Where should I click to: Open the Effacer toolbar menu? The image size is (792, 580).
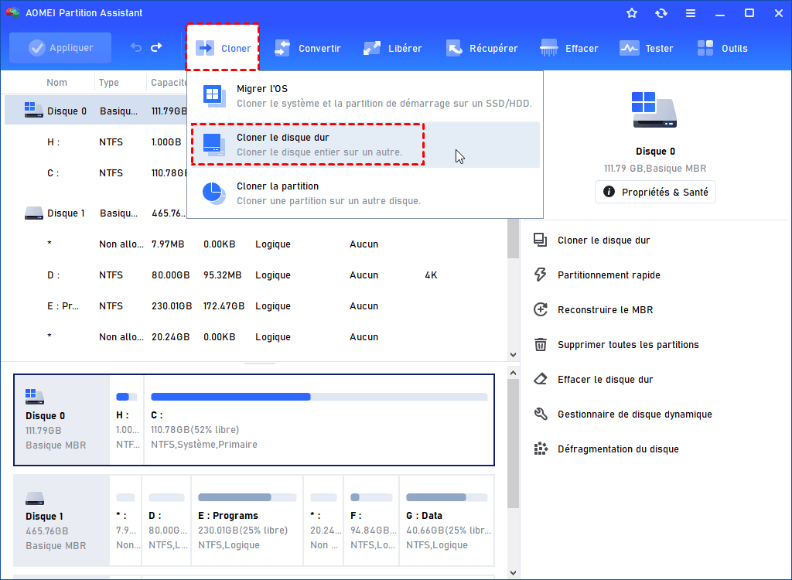568,48
